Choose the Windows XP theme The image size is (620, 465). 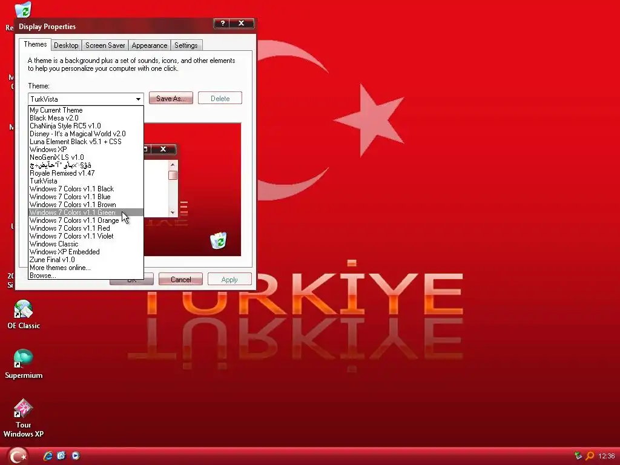pyautogui.click(x=86, y=150)
